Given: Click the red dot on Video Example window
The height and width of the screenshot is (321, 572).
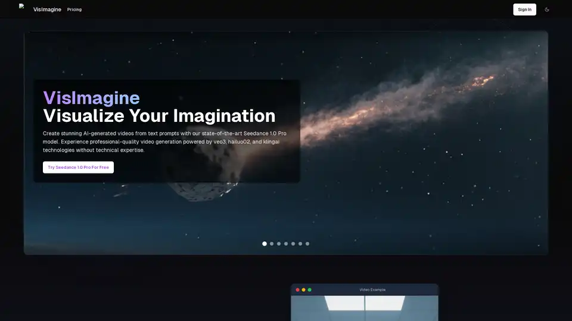Looking at the screenshot, I should (297, 289).
